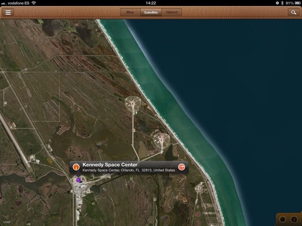Tap the red share arrow on callout

point(182,167)
